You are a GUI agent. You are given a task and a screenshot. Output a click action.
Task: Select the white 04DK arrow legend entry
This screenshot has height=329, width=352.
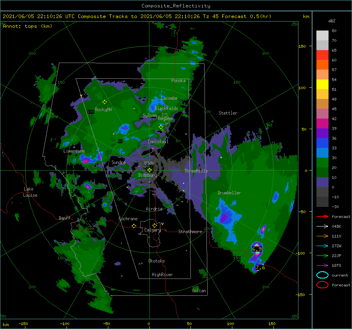click(x=322, y=227)
